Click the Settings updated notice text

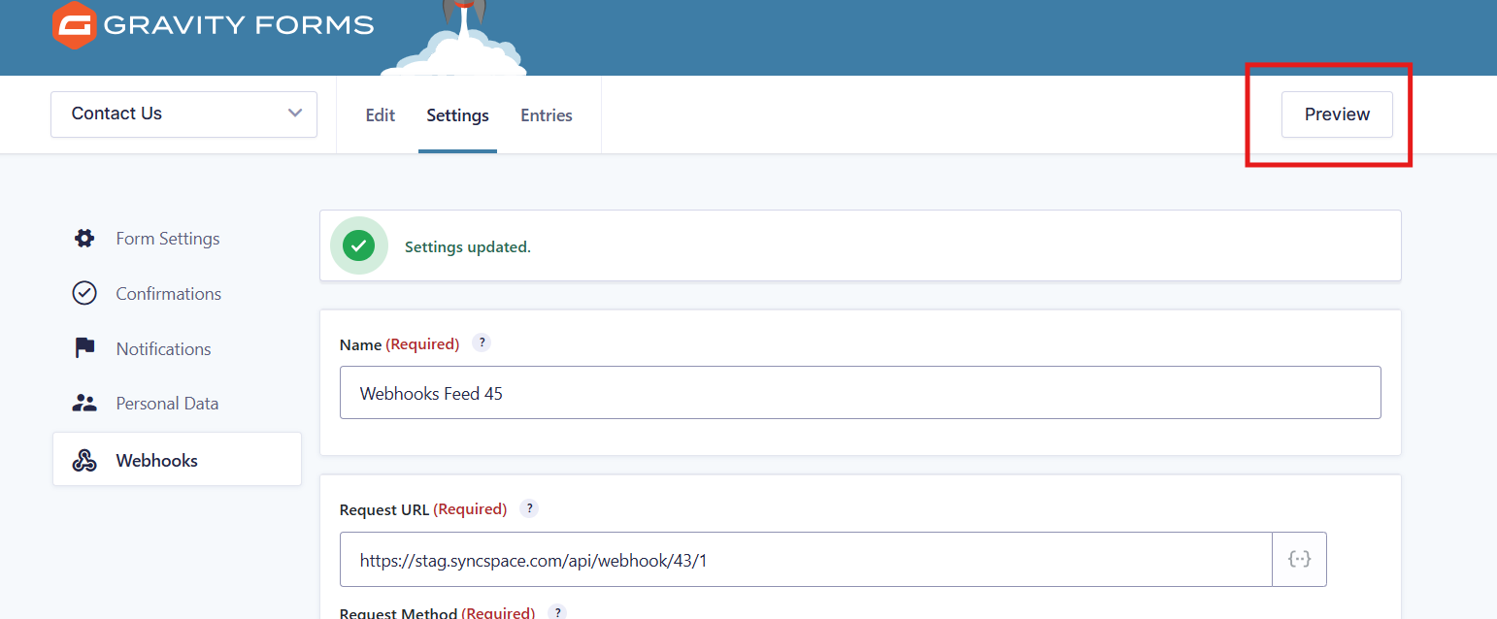[468, 247]
